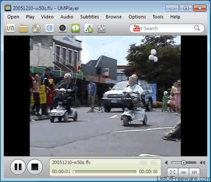
Task: Toggle shuffle mode in the display panel
Action: tap(153, 163)
